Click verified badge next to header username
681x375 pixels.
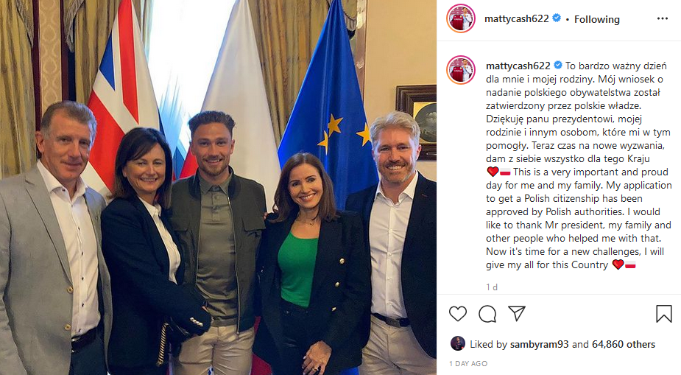[x=557, y=18]
